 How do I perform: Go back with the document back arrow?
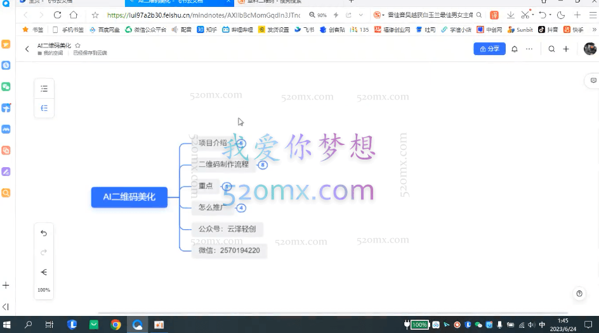(x=27, y=49)
